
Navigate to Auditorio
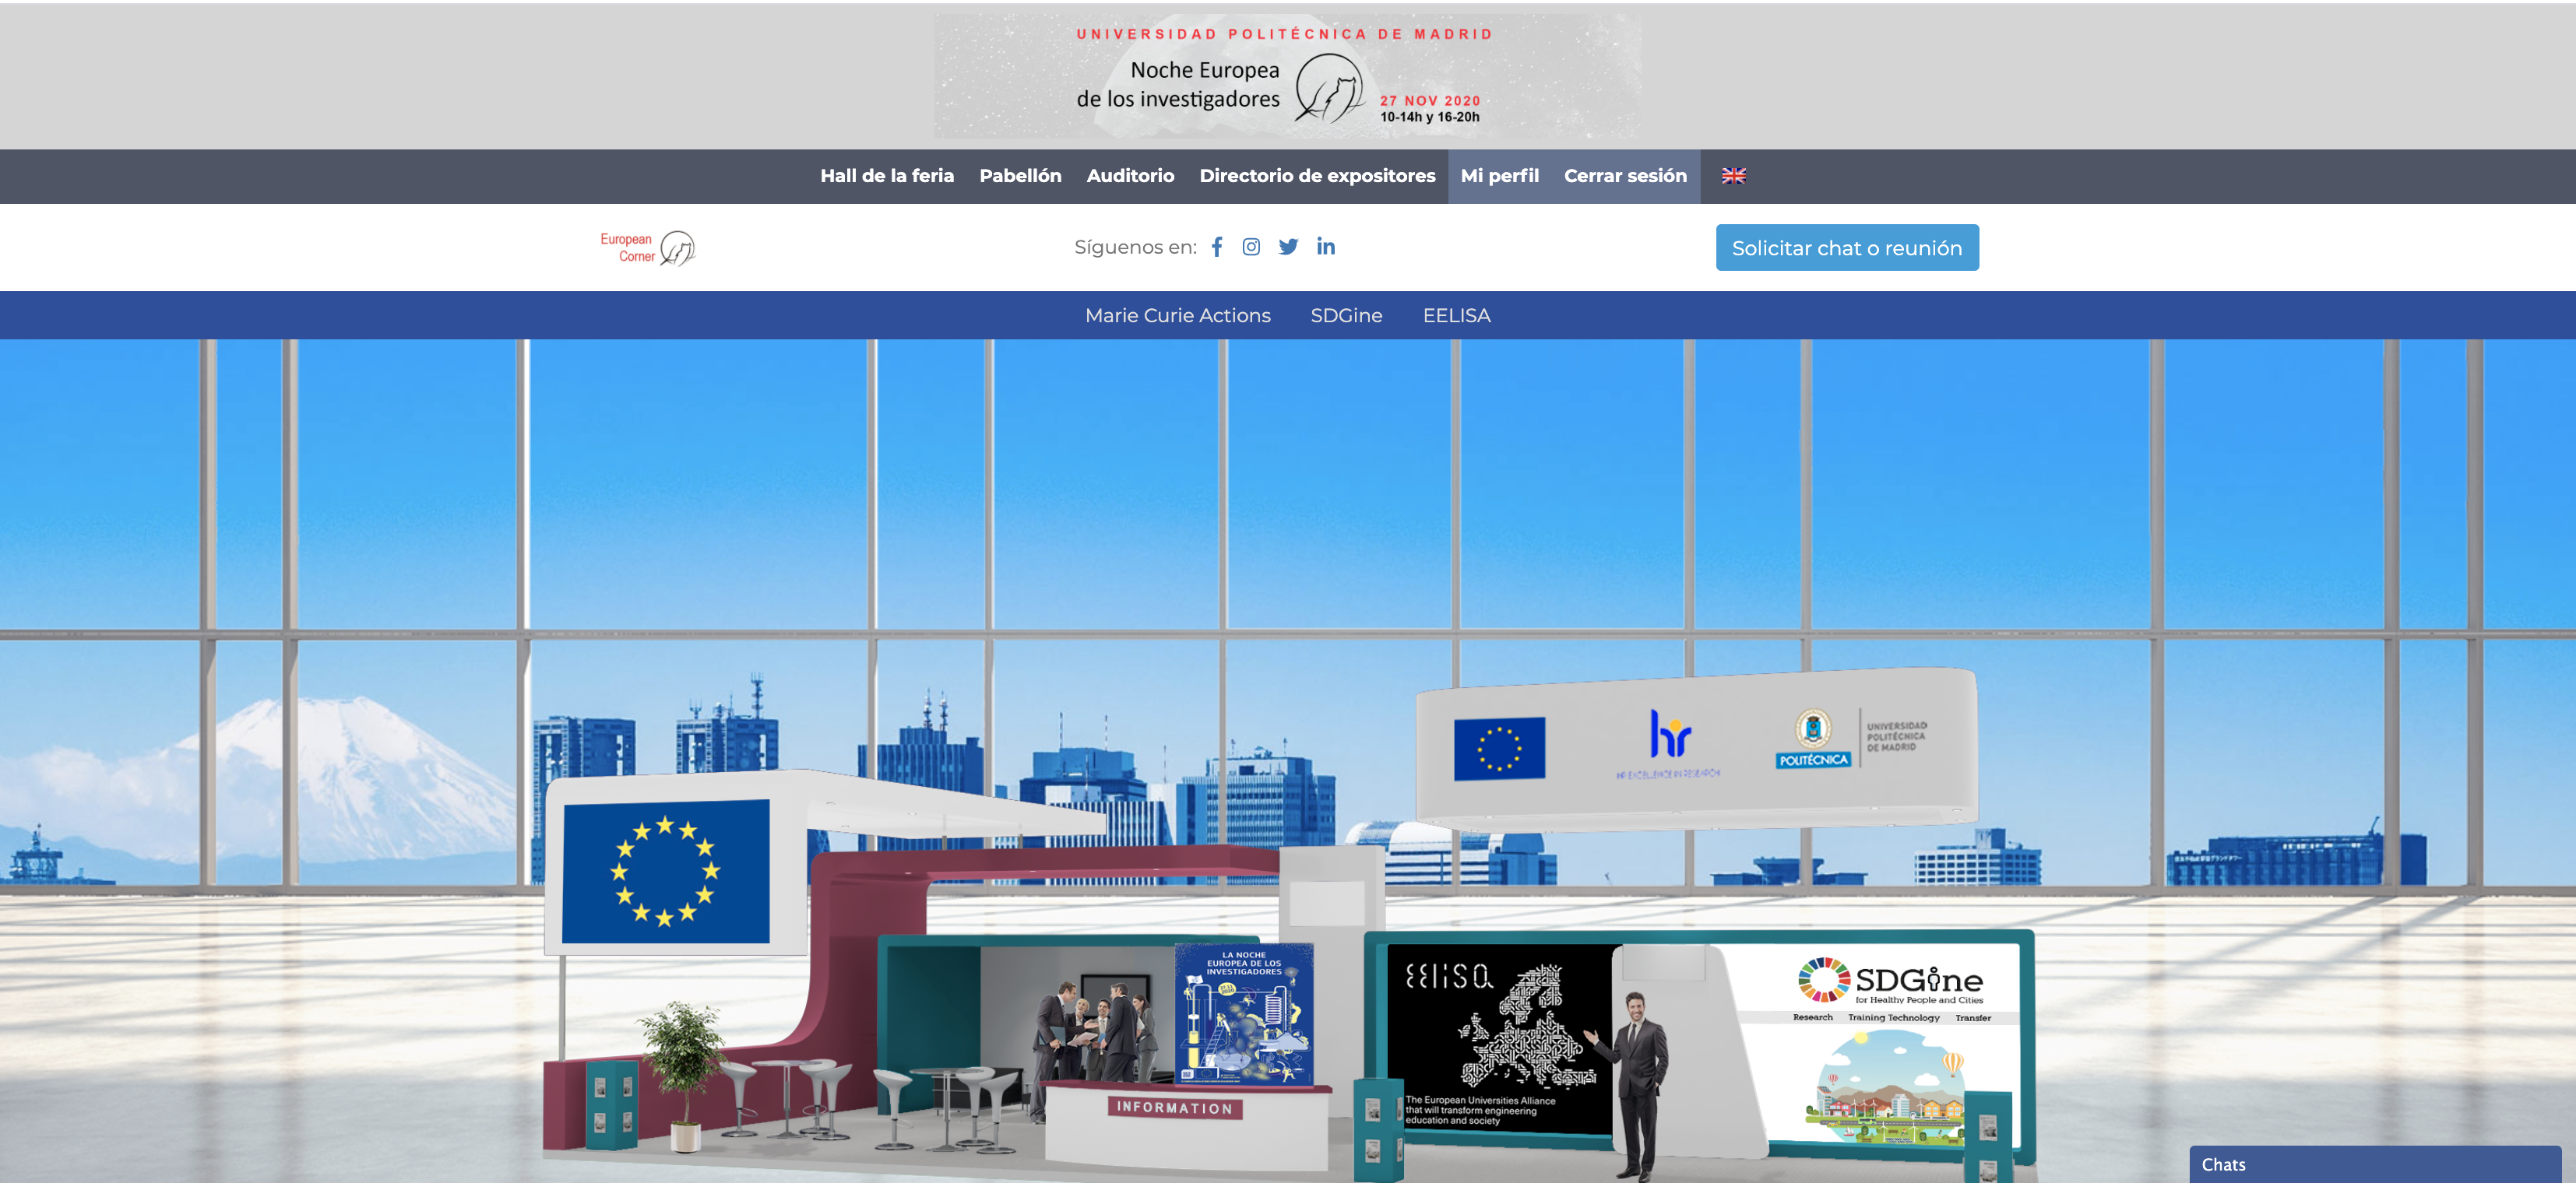1130,176
